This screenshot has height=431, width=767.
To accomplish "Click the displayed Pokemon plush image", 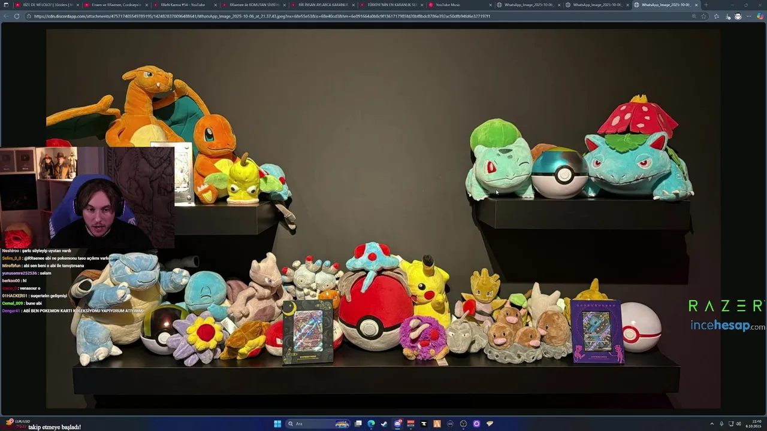I will click(x=383, y=218).
